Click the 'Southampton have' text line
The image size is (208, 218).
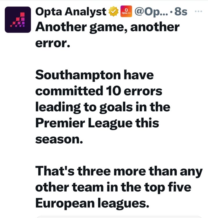pyautogui.click(x=94, y=76)
